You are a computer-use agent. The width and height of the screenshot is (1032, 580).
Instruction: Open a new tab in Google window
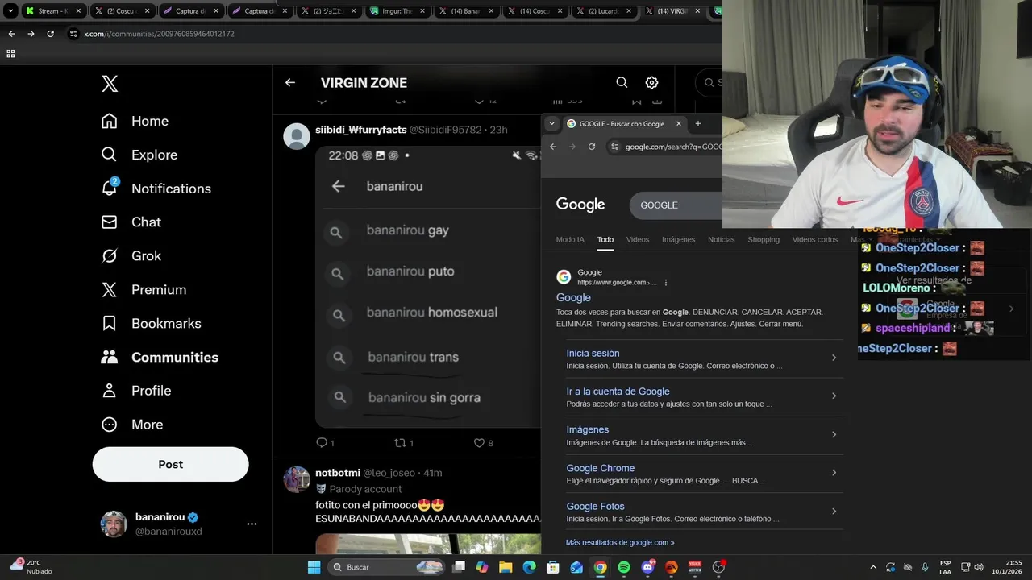(698, 123)
